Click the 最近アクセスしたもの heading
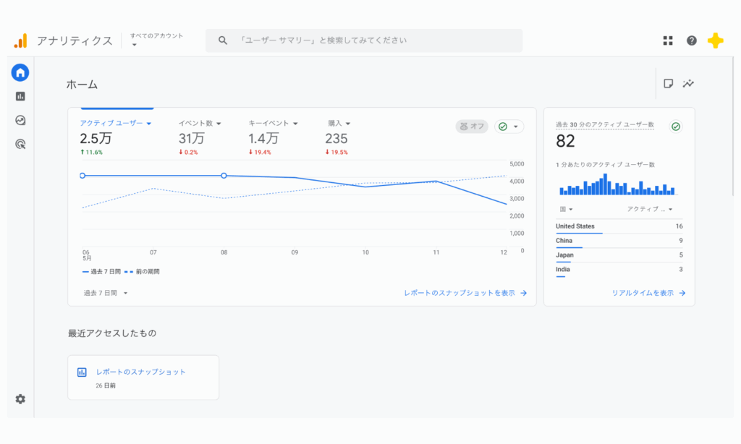Viewport: 741px width, 444px height. (x=112, y=333)
